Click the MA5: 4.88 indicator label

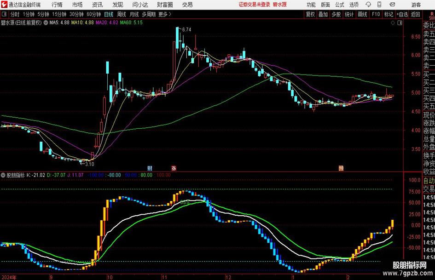[59, 23]
